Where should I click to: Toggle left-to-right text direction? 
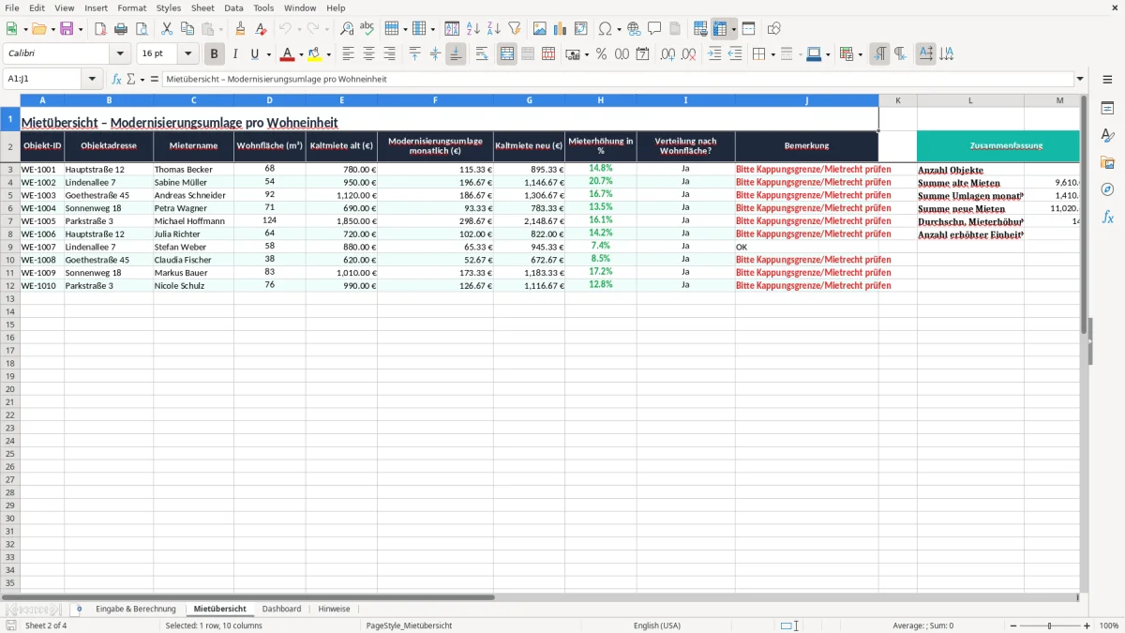click(879, 54)
